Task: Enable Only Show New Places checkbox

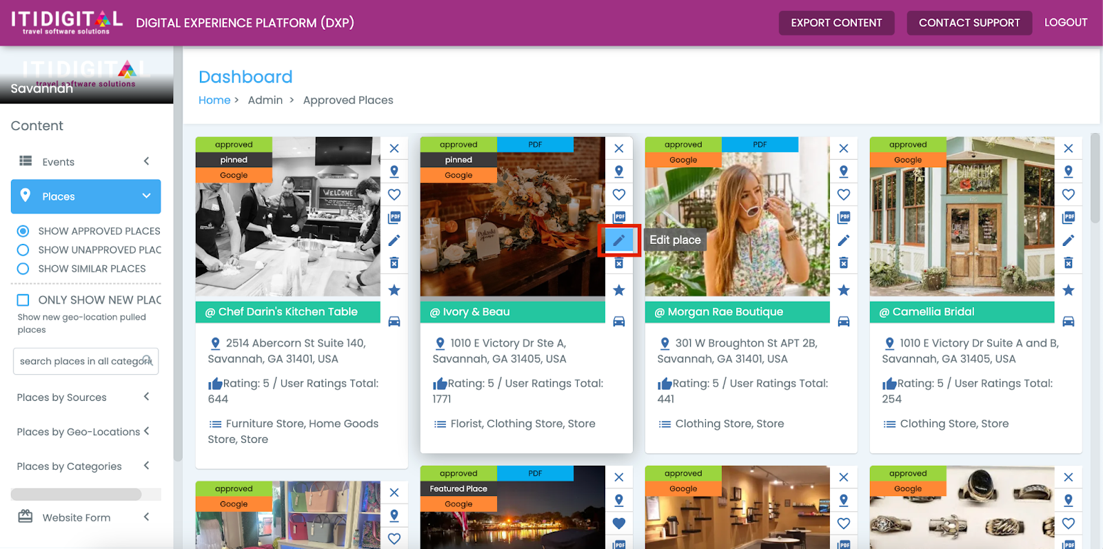Action: coord(23,300)
